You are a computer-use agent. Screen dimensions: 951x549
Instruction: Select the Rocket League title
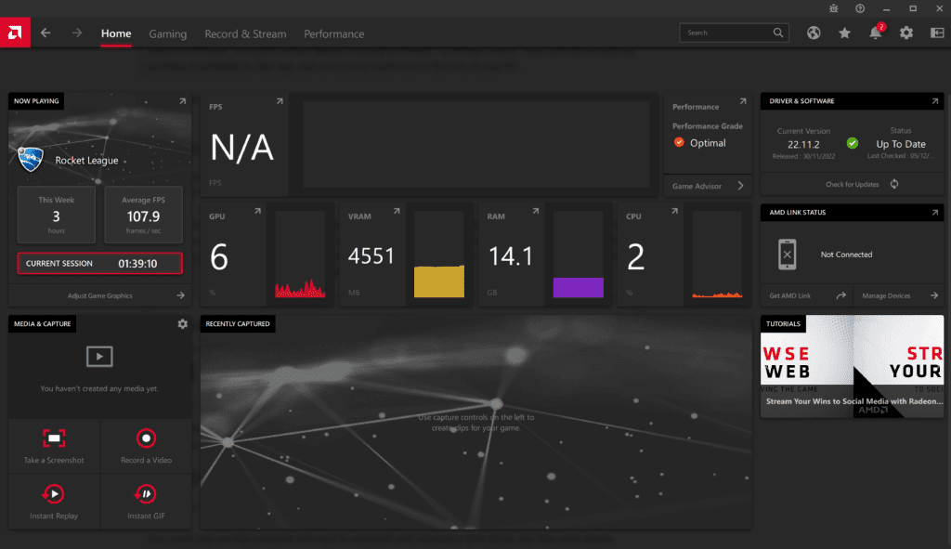point(86,160)
